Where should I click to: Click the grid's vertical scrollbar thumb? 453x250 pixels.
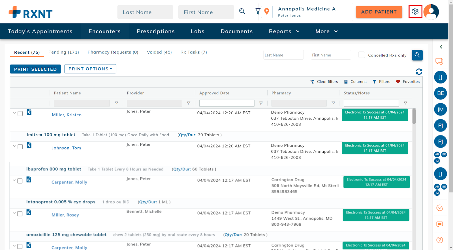pyautogui.click(x=414, y=116)
